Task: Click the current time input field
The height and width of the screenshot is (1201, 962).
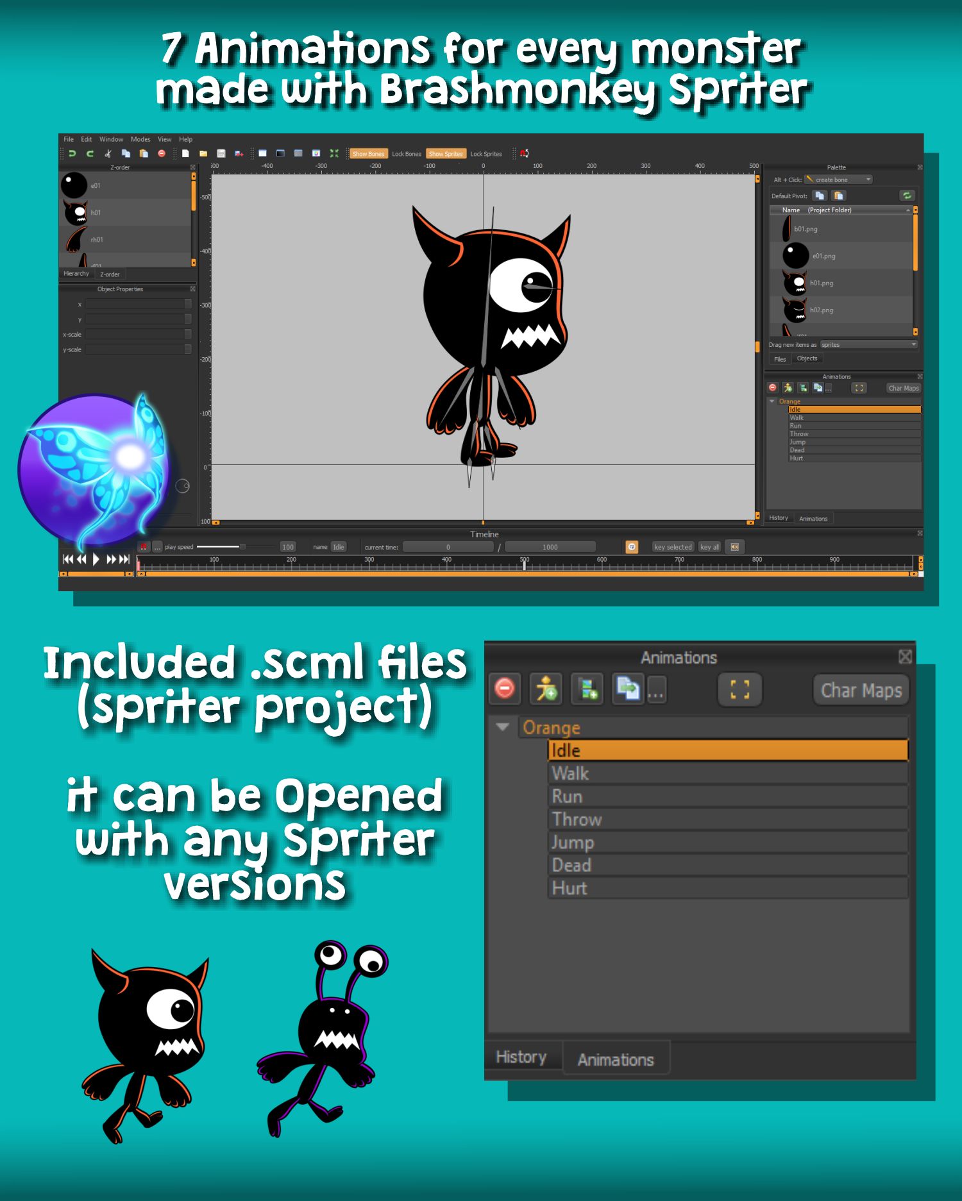Action: click(448, 547)
